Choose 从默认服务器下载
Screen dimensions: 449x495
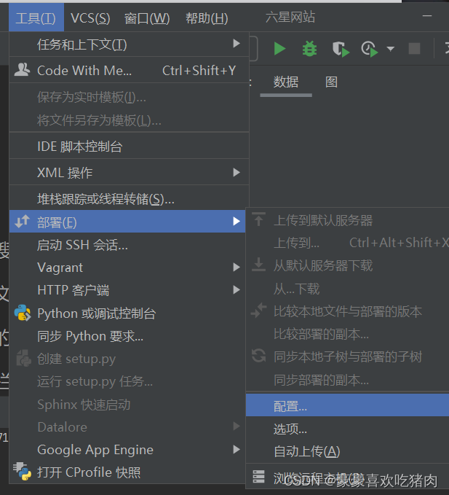tap(348, 265)
